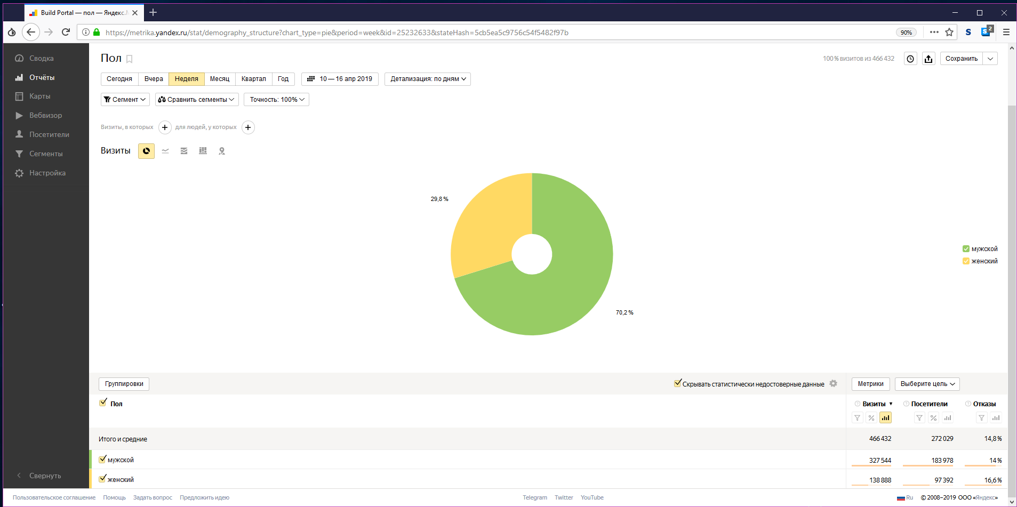Image resolution: width=1017 pixels, height=507 pixels.
Task: Open the 'Сегменты' sidebar section
Action: [x=46, y=154]
